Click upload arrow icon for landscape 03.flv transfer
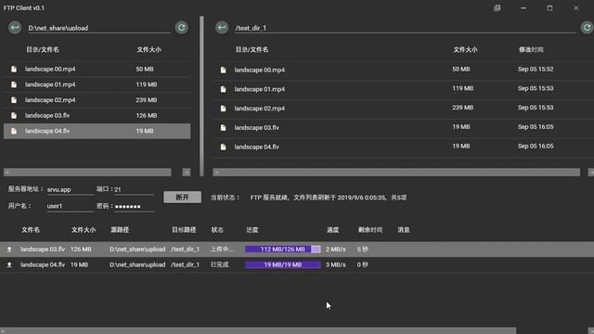Screen dimensions: 594x334 pos(9,250)
